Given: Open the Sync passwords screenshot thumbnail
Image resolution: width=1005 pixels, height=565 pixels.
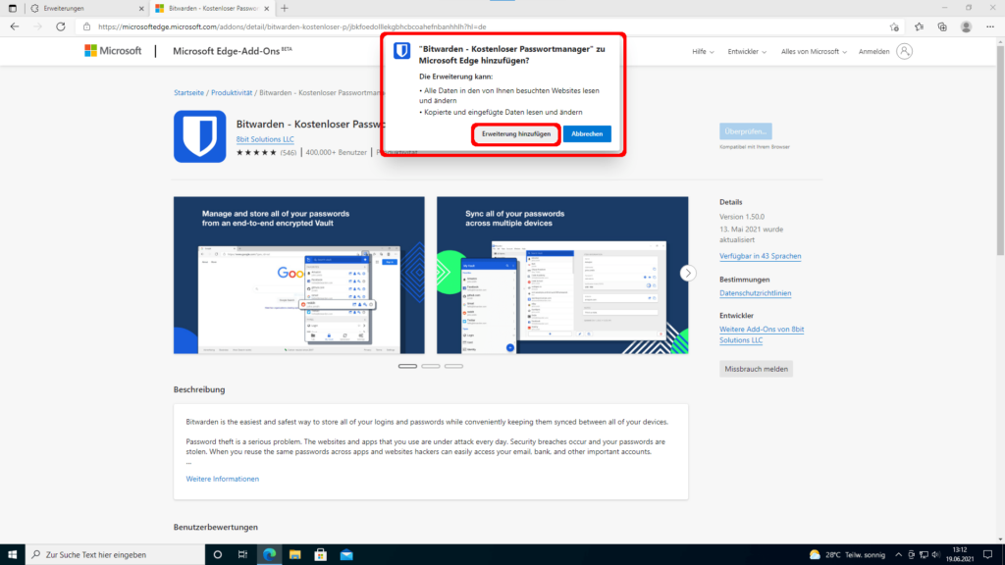Looking at the screenshot, I should (x=562, y=276).
